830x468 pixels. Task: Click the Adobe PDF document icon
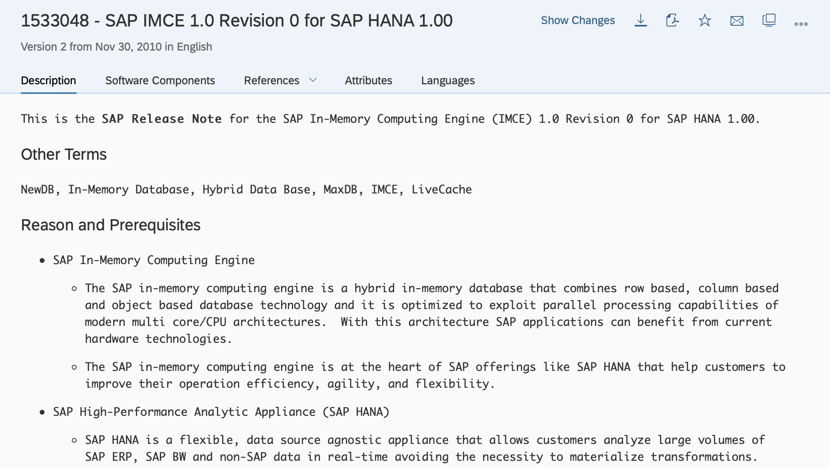672,20
